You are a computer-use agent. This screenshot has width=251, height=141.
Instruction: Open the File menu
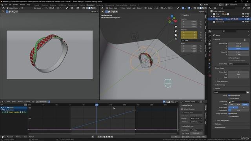pyautogui.click(x=6, y=5)
